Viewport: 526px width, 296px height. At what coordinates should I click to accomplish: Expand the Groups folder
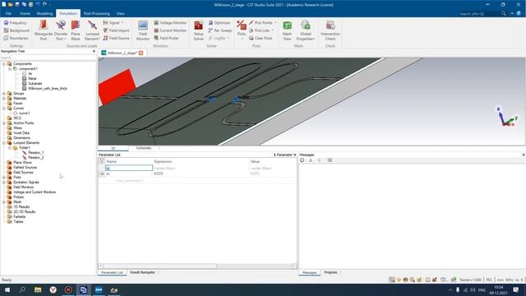[x=4, y=93]
